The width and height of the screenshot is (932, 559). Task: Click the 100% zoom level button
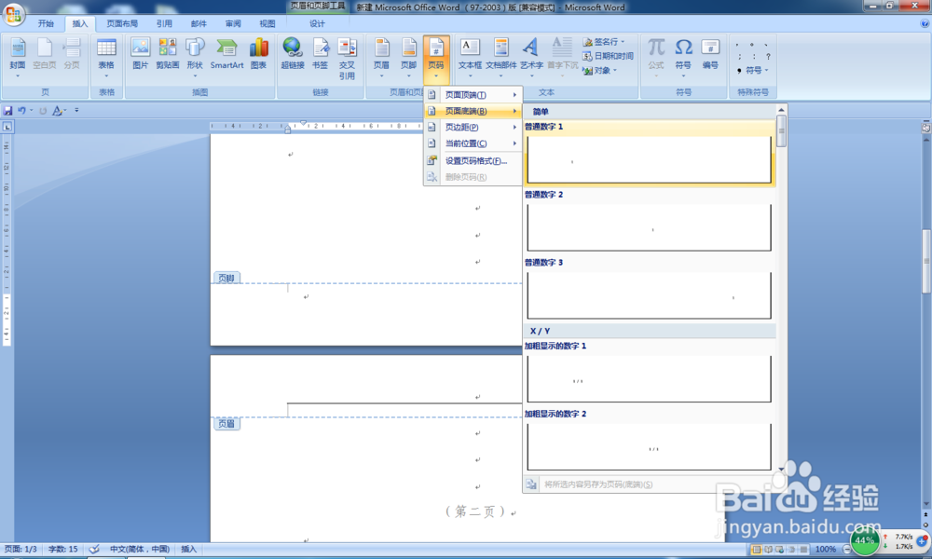(825, 550)
